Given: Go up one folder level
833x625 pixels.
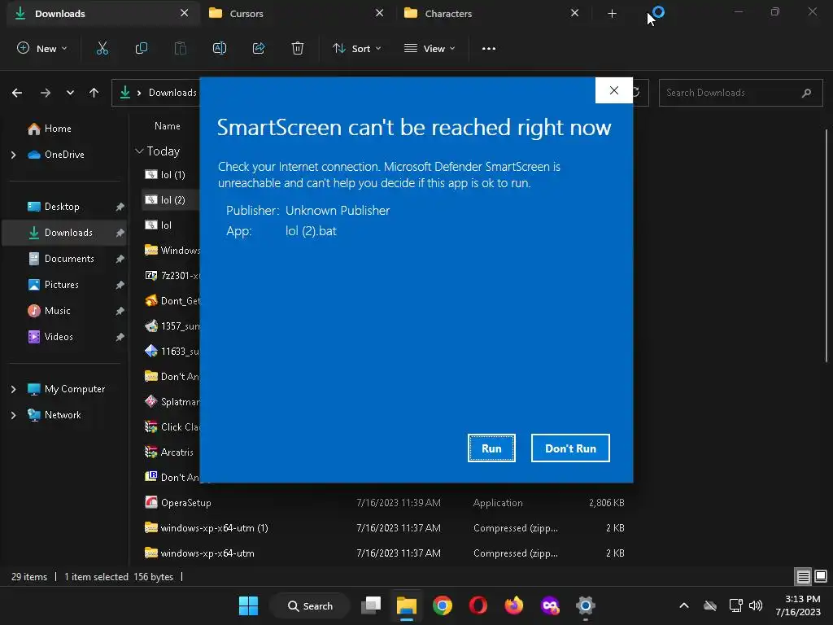Looking at the screenshot, I should pos(94,93).
